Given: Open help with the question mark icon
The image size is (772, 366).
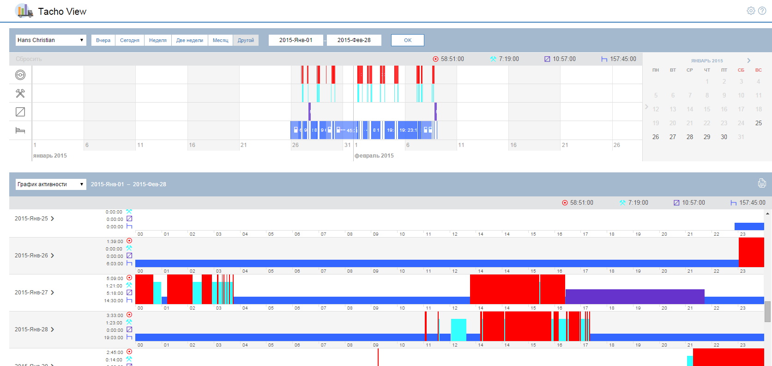Looking at the screenshot, I should [x=762, y=11].
